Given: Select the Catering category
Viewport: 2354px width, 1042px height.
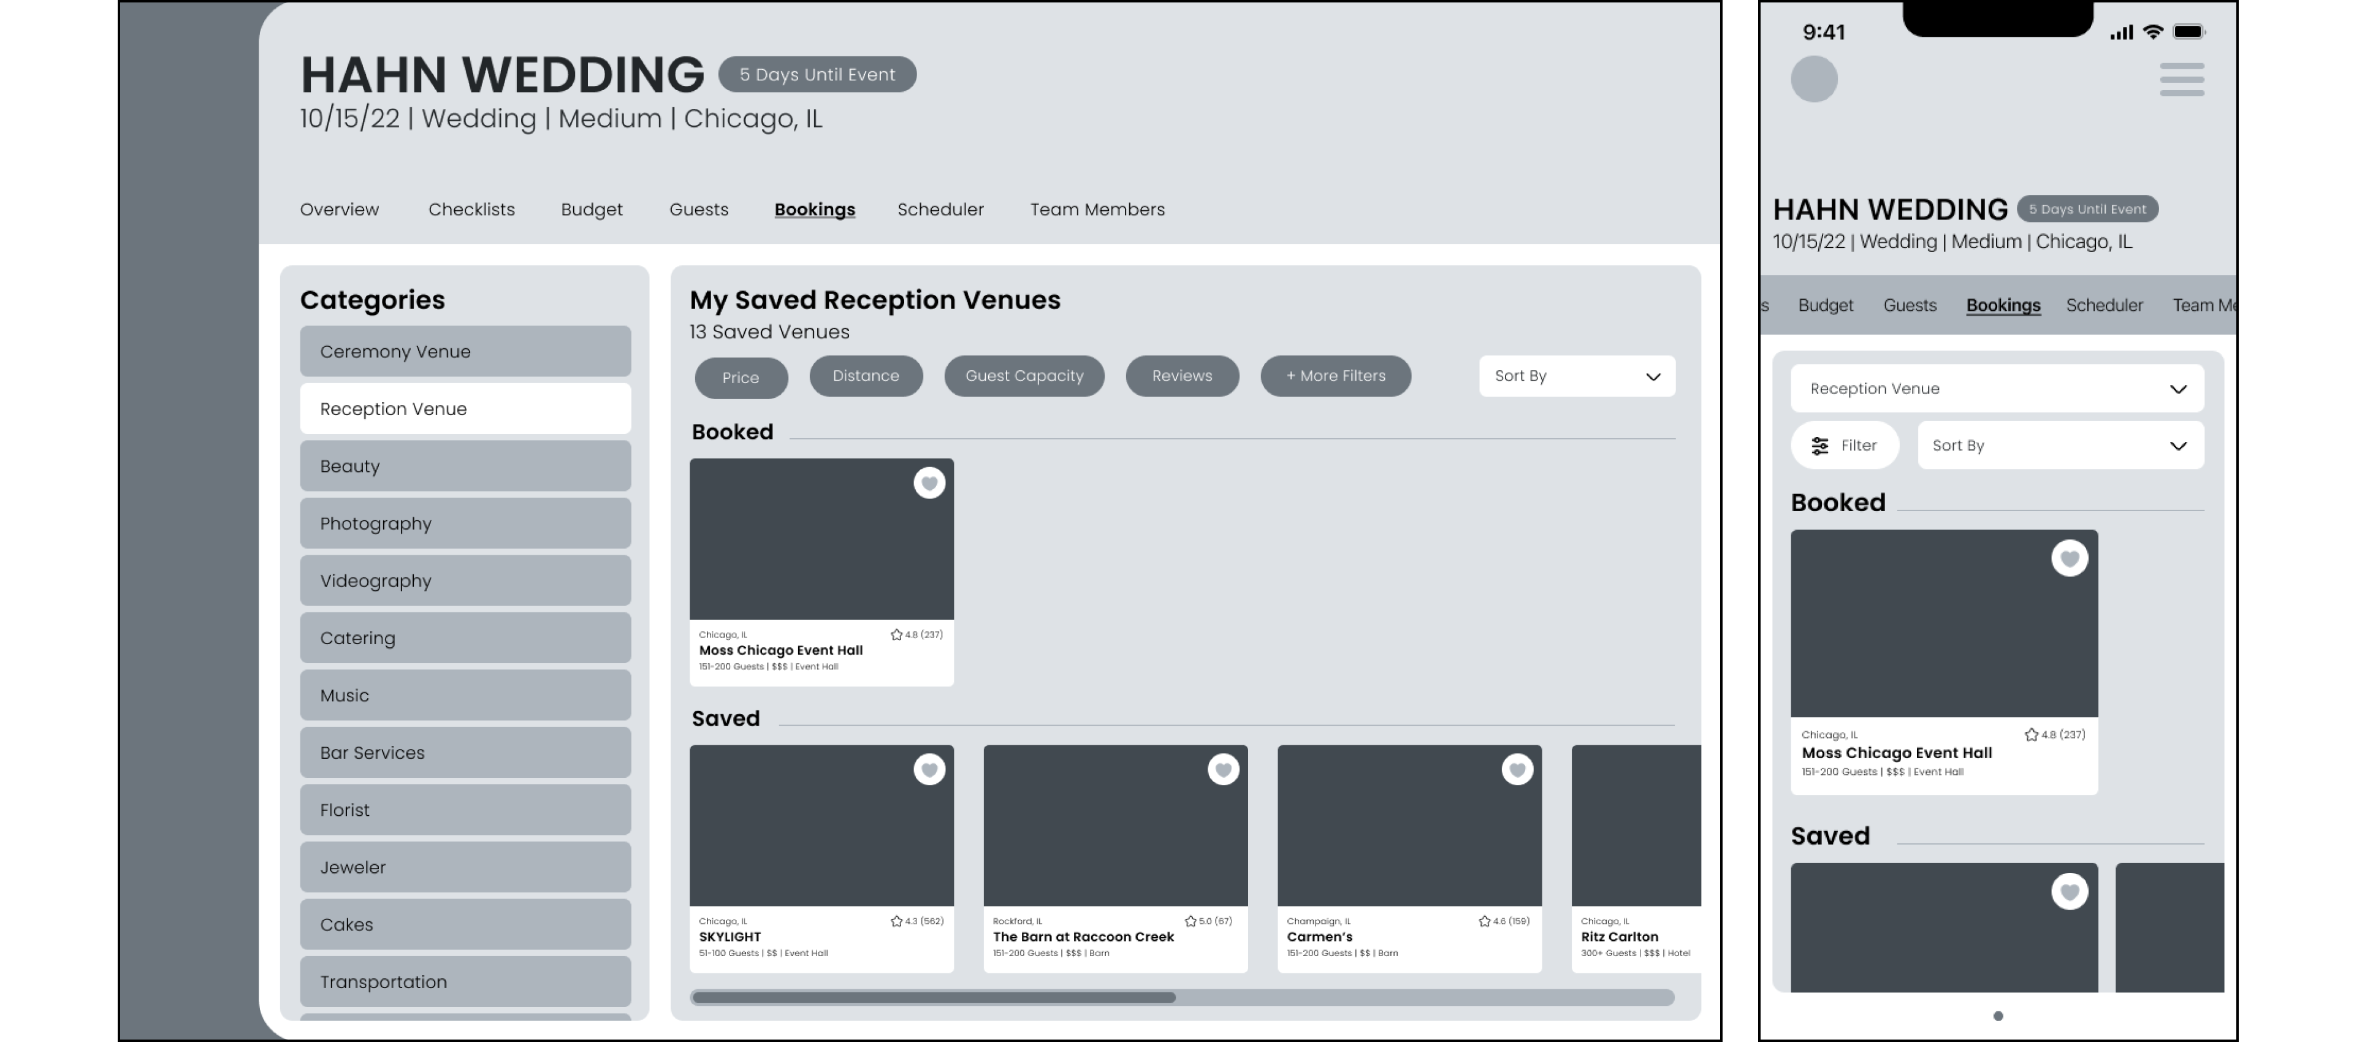Looking at the screenshot, I should 465,638.
